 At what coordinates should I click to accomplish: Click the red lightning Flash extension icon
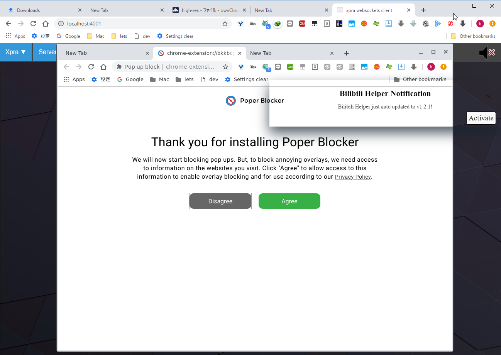pyautogui.click(x=450, y=24)
